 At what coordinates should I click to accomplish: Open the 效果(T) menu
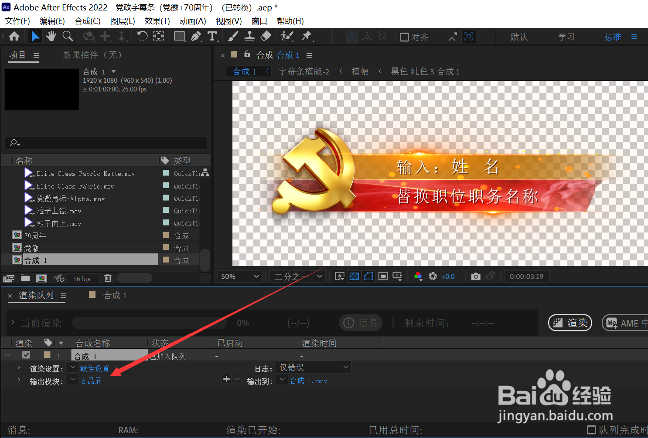pyautogui.click(x=157, y=21)
